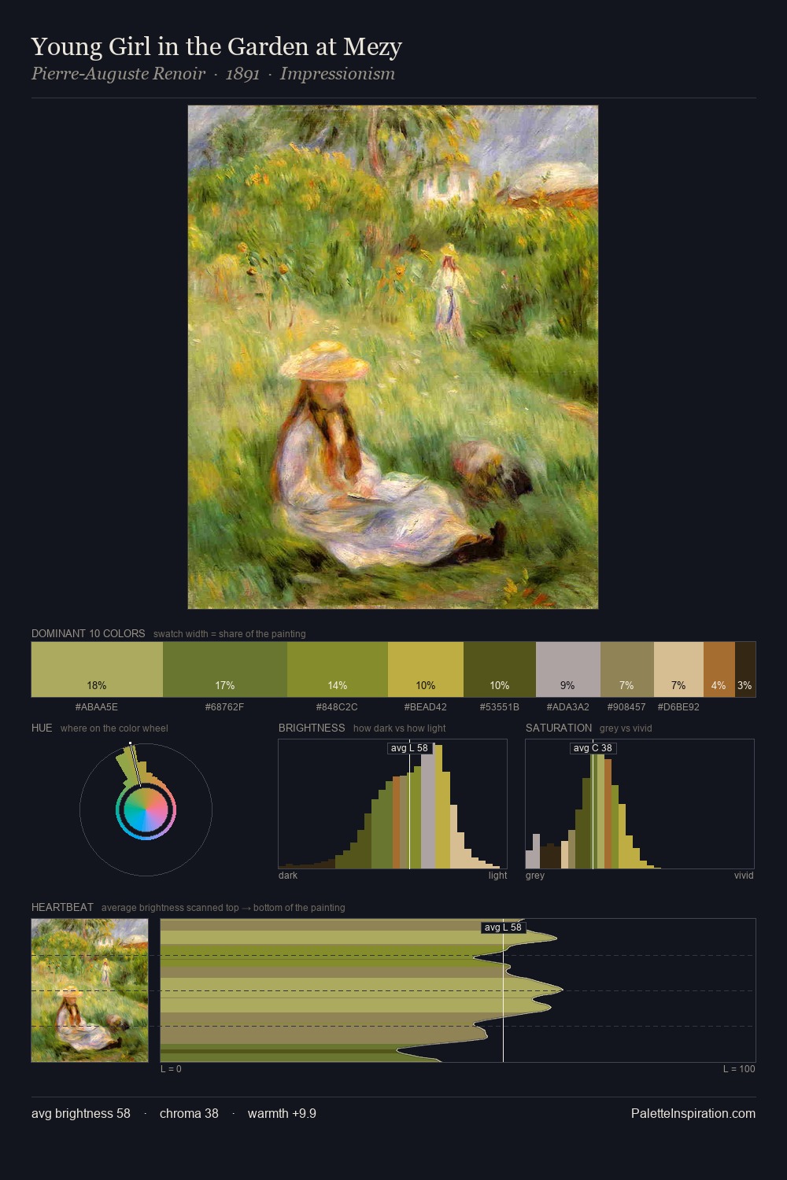Click the 'avg L 58' label in Brightness histogram
The width and height of the screenshot is (787, 1180).
pos(409,748)
